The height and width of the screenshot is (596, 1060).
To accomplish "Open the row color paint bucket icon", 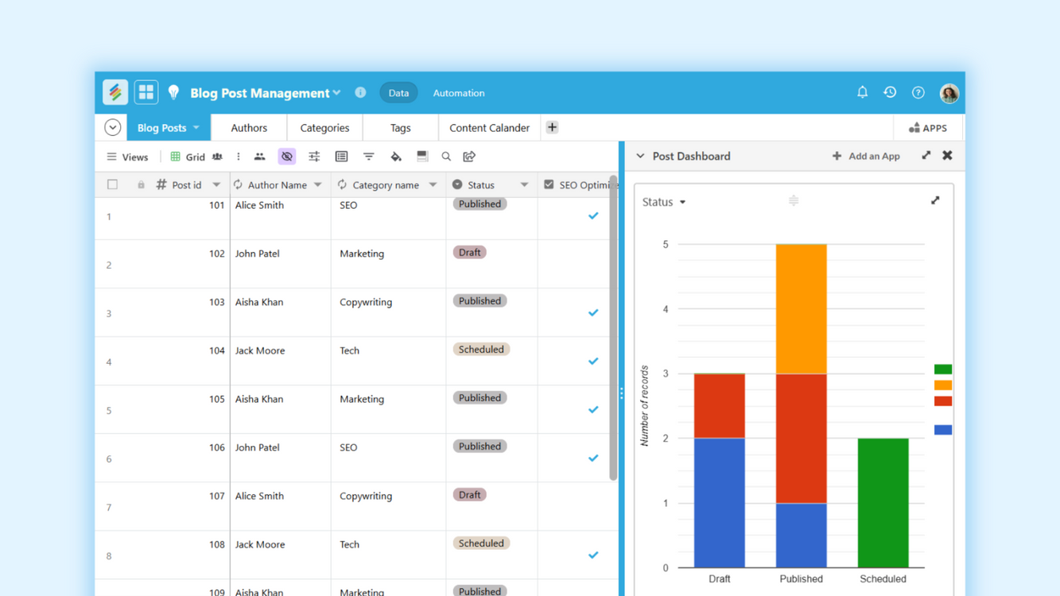I will click(395, 157).
